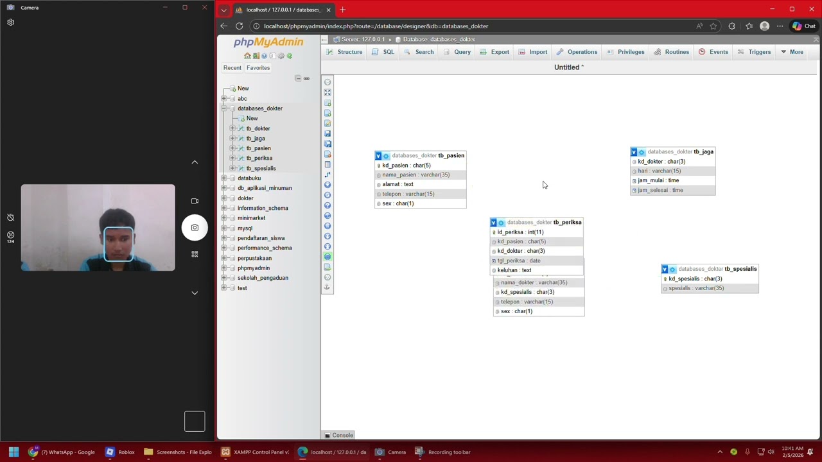The image size is (822, 462).
Task: Toggle Small/Big All tables icon
Action: pyautogui.click(x=328, y=236)
